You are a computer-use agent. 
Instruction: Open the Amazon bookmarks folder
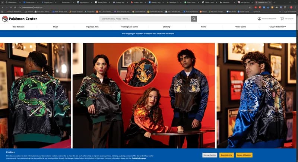point(29,12)
